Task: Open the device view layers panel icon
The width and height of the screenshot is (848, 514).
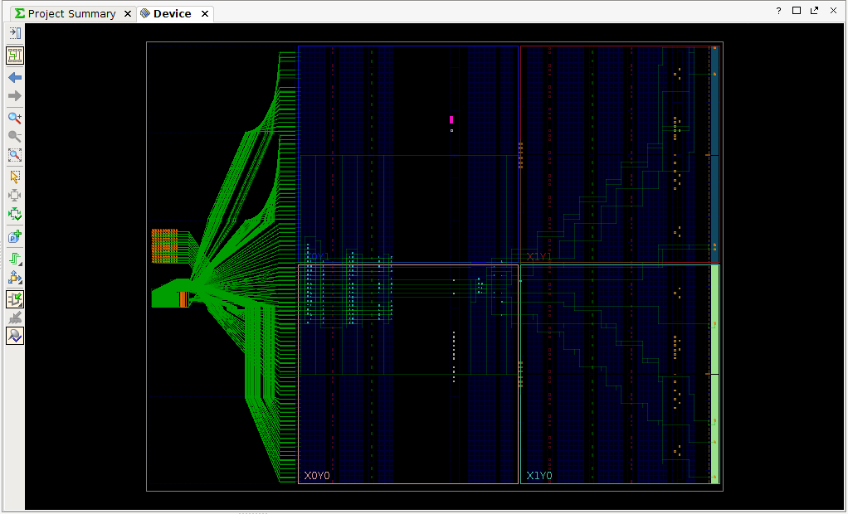Action: pos(15,33)
